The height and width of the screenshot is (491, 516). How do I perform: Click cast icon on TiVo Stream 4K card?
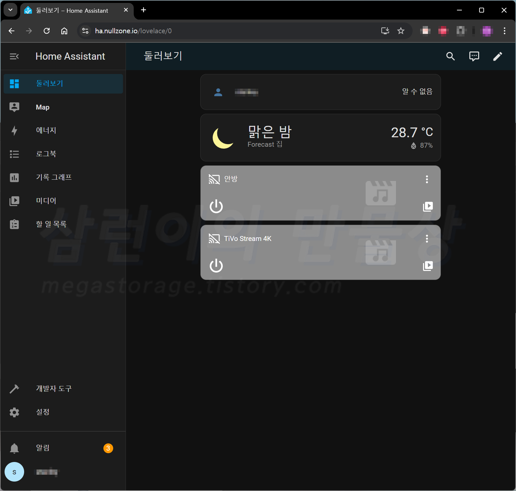[214, 239]
